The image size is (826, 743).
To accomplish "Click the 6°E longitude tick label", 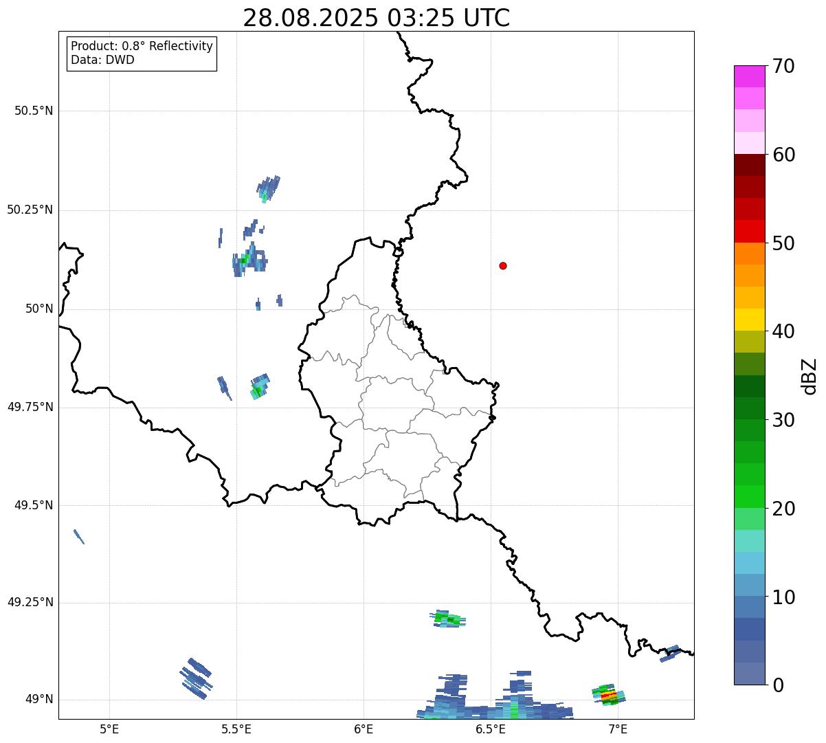I will click(x=364, y=729).
